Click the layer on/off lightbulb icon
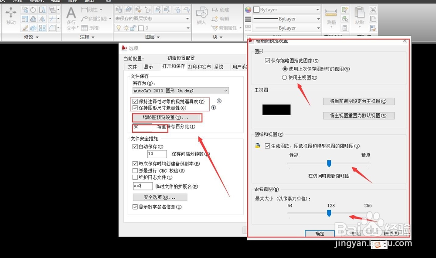This screenshot has height=258, width=436. [119, 28]
